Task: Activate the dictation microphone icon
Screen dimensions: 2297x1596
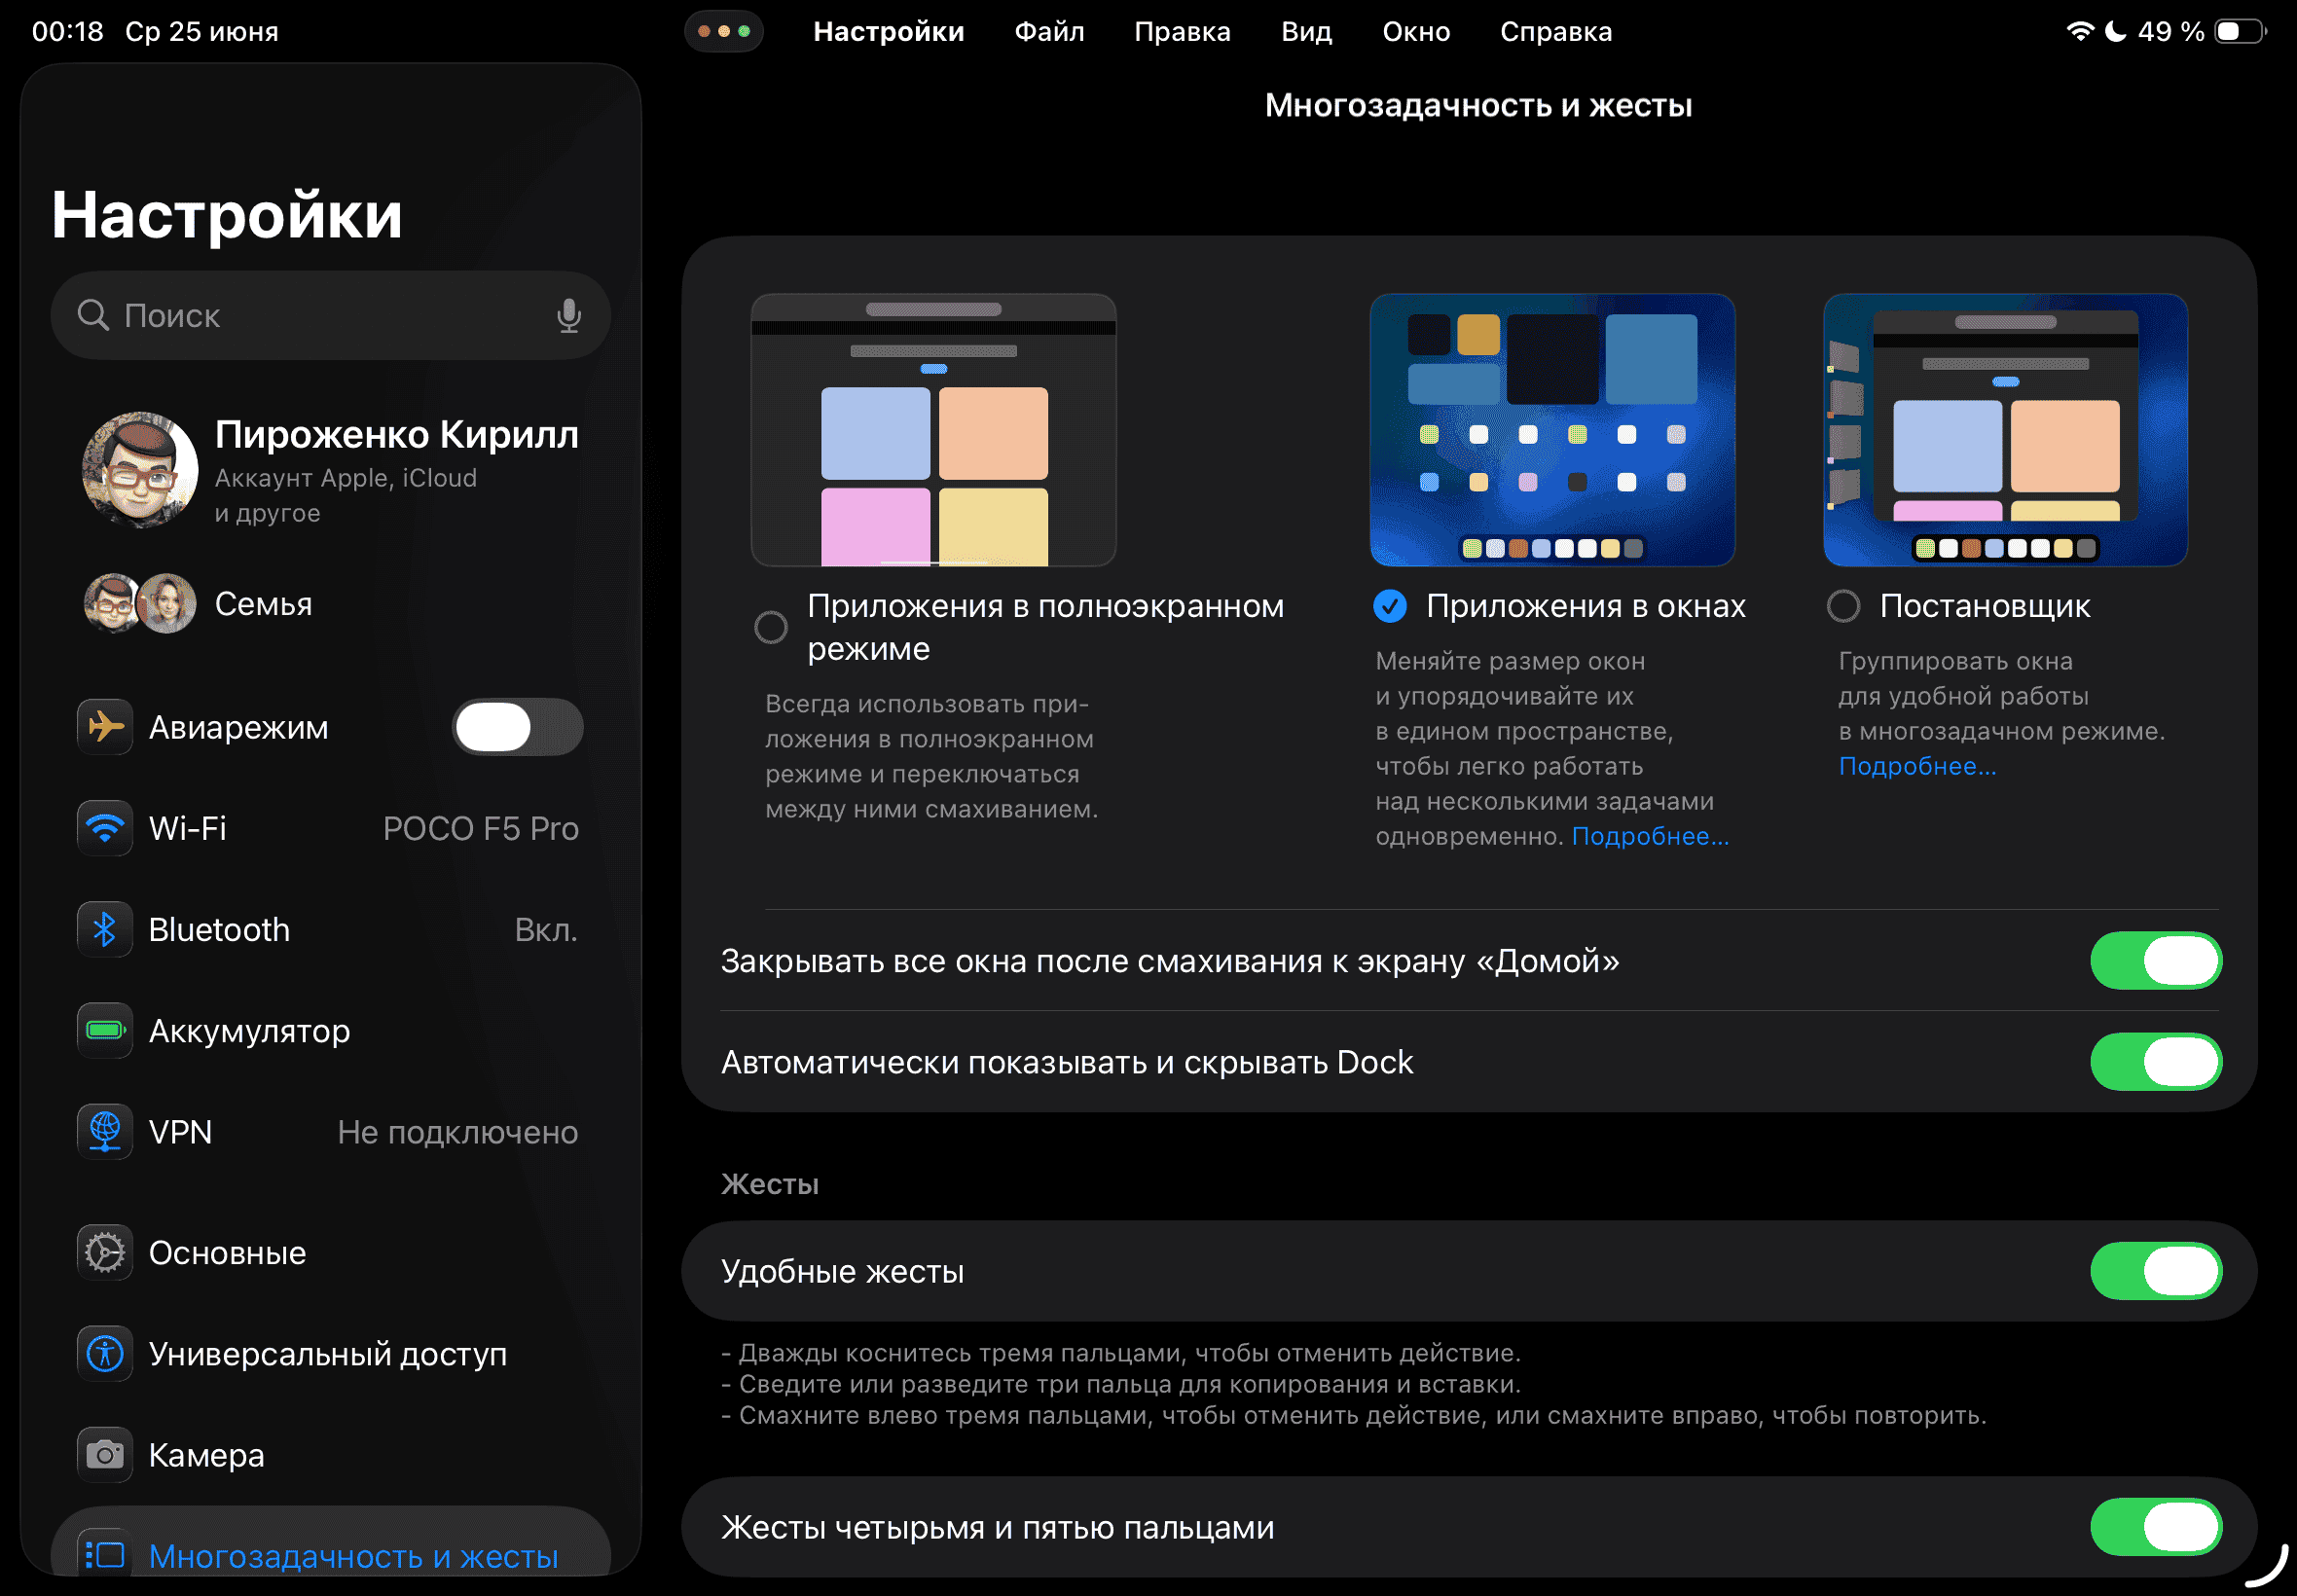Action: click(568, 315)
